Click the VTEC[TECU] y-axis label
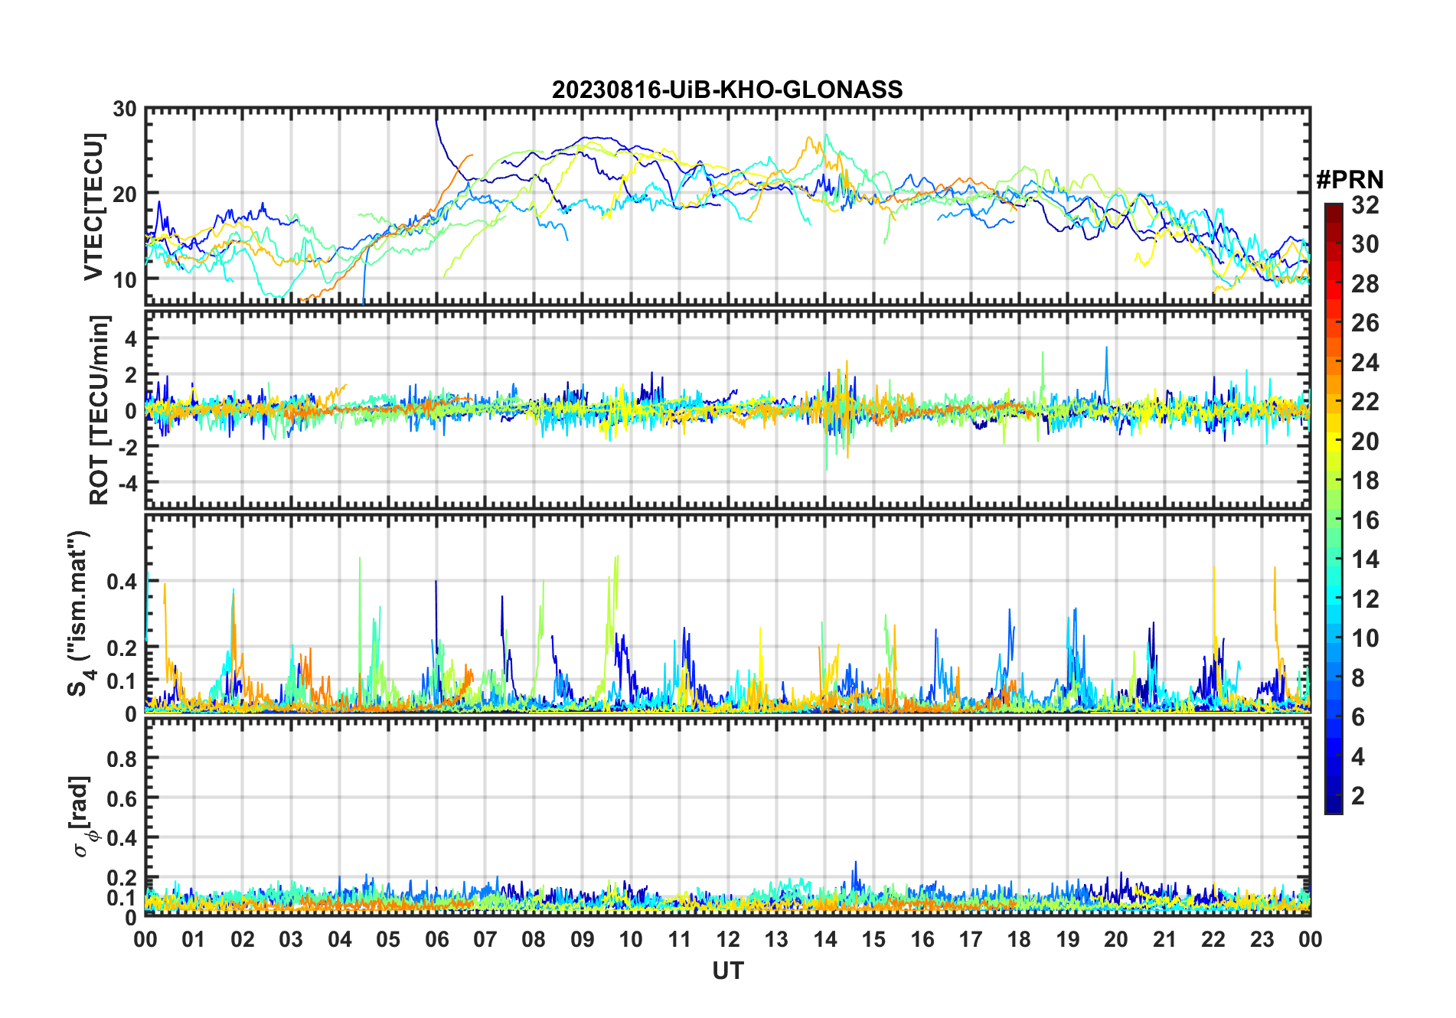The image size is (1456, 1018). [x=93, y=207]
